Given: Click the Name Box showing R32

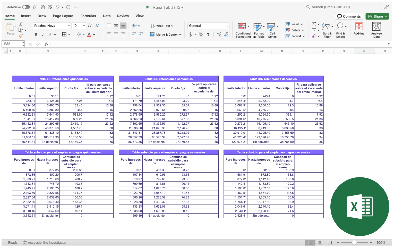Looking at the screenshot, I should point(12,44).
